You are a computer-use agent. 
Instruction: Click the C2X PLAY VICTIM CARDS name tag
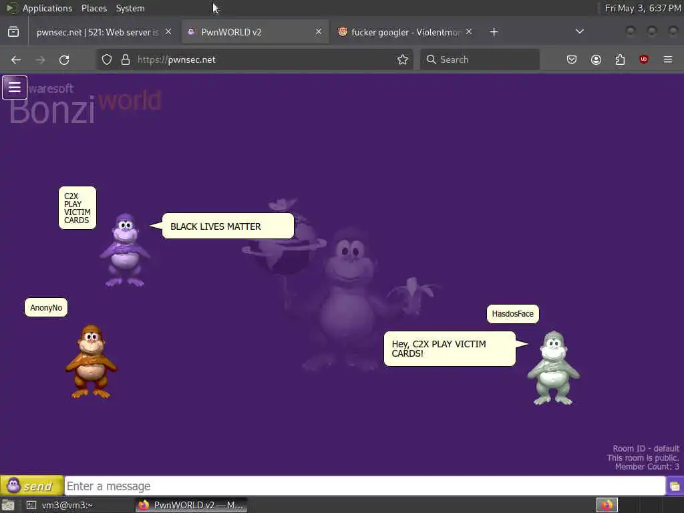77,208
